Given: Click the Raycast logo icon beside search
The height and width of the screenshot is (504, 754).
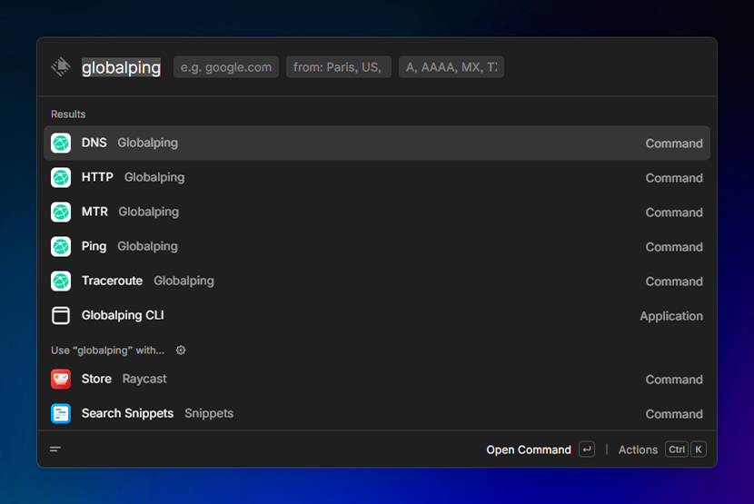Looking at the screenshot, I should 61,67.
